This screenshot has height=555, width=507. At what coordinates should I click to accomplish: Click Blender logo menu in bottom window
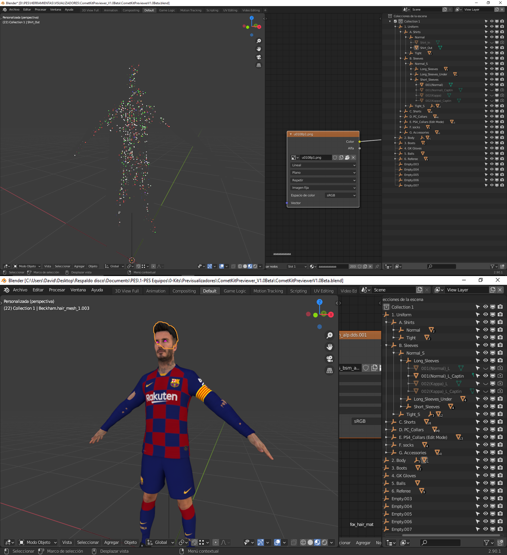tap(6, 290)
